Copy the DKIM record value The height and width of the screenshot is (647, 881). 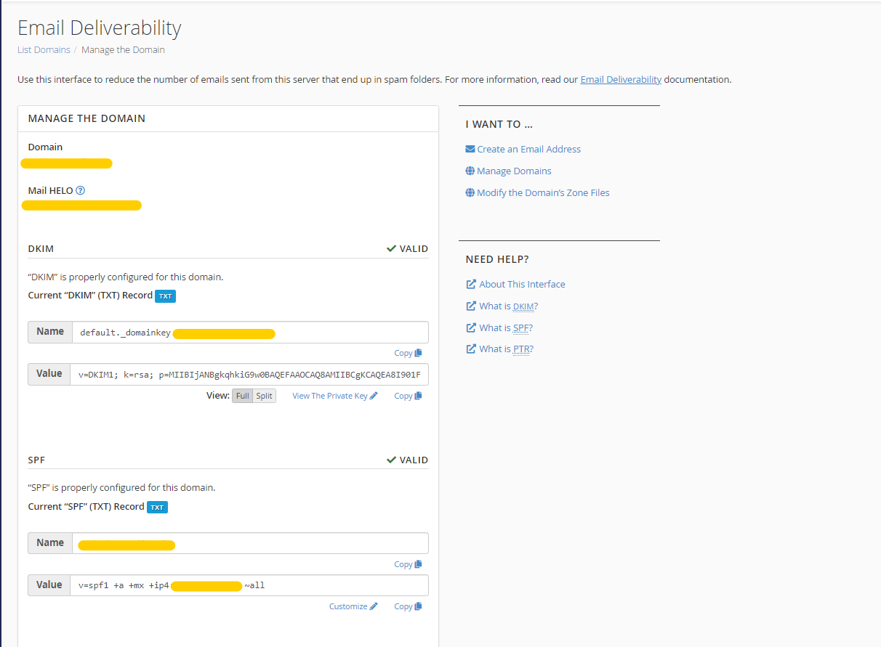(407, 395)
